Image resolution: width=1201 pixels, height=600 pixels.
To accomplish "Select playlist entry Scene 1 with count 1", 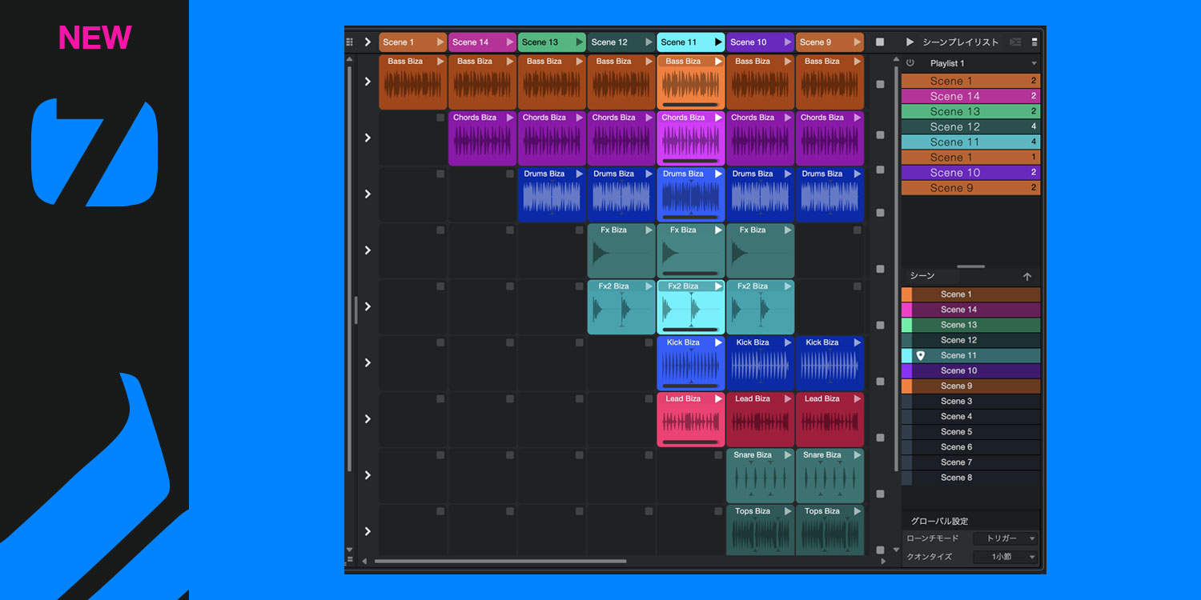I will click(970, 158).
